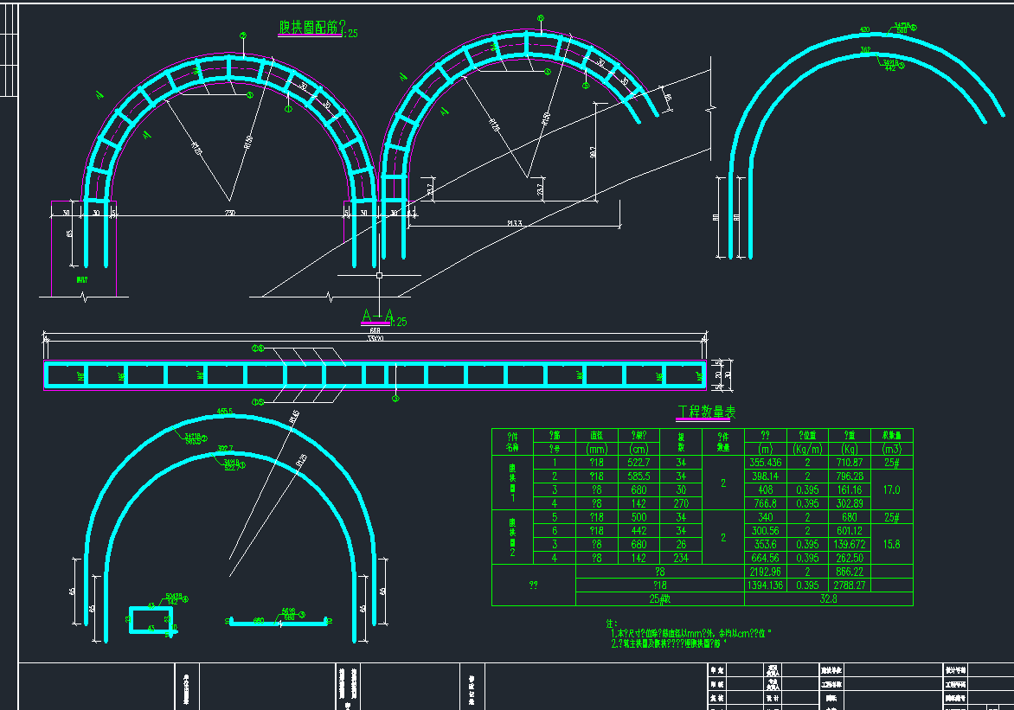Image resolution: width=1014 pixels, height=710 pixels.
Task: Select the 796.28 weight cell
Action: point(849,476)
